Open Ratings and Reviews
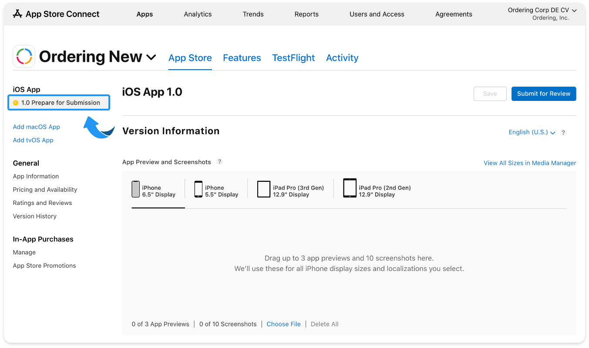The height and width of the screenshot is (348, 589). (x=42, y=203)
